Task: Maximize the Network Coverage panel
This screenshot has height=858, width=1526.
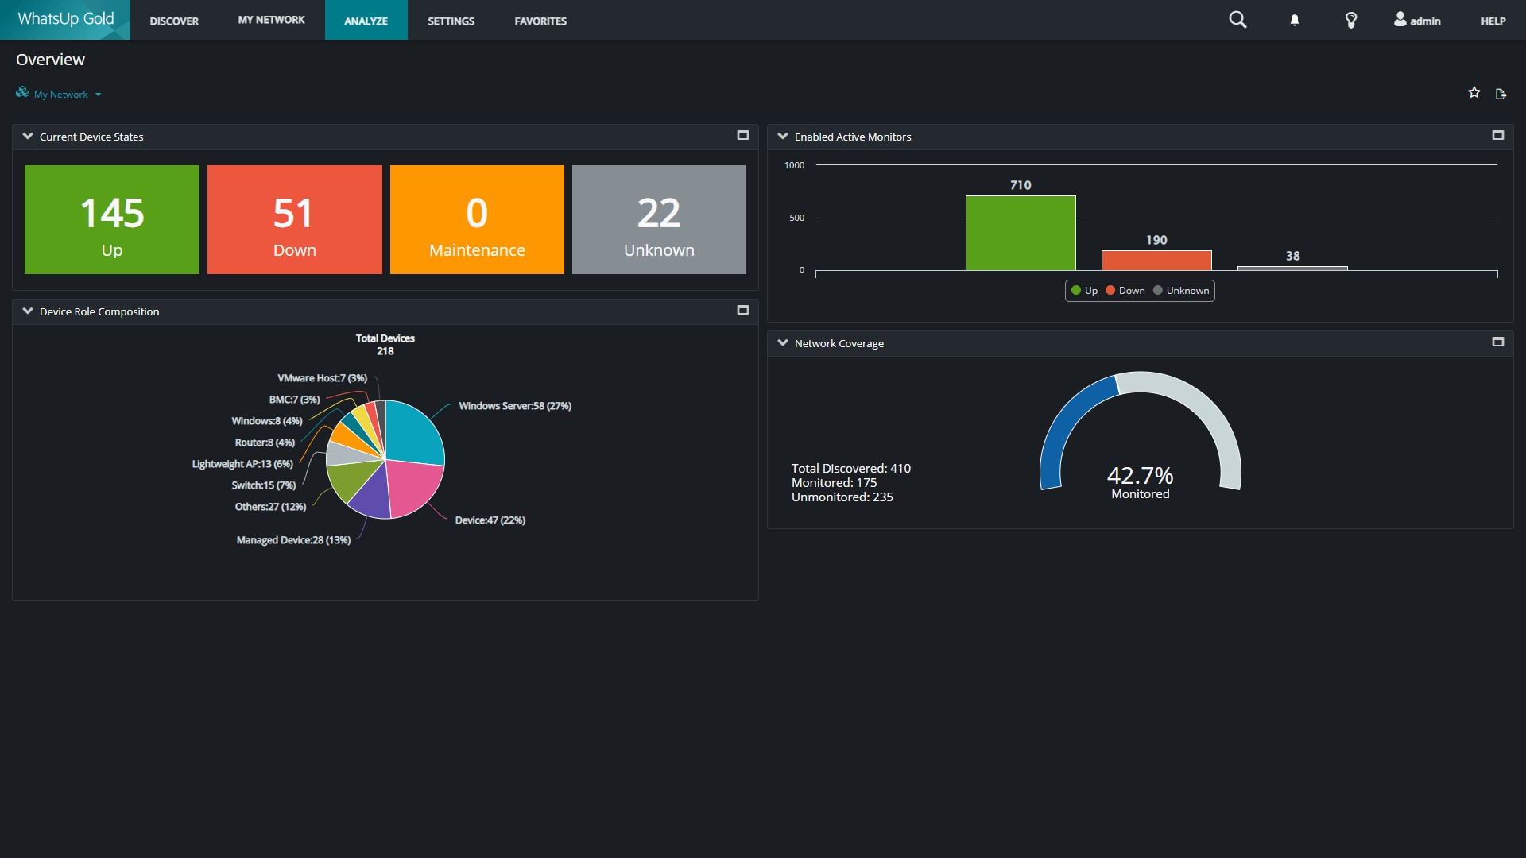Action: [x=1498, y=342]
